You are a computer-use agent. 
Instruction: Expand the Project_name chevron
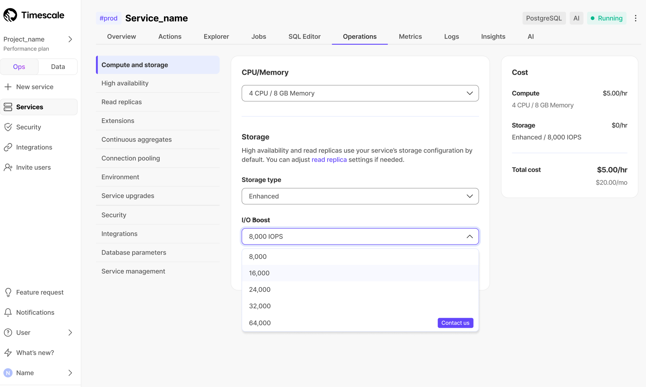click(x=70, y=40)
